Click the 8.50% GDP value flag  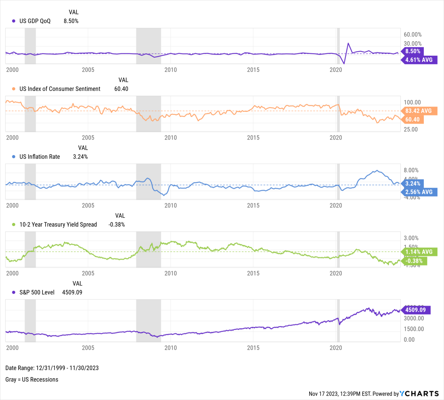[x=412, y=51]
